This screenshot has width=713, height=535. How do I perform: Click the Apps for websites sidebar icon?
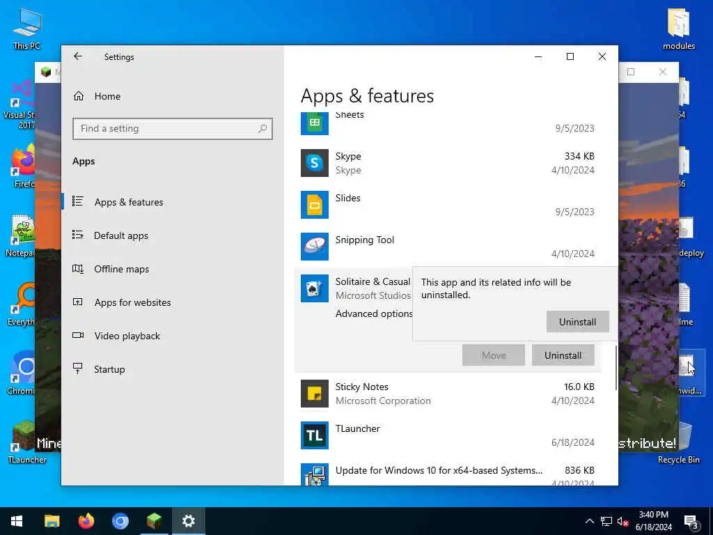pos(78,302)
